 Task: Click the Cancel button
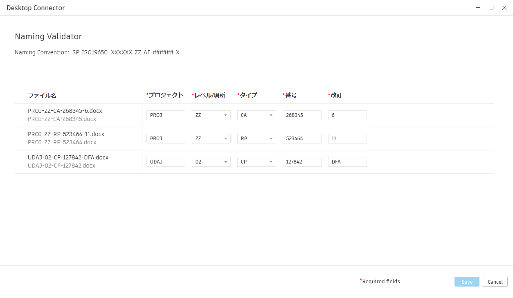(x=495, y=282)
